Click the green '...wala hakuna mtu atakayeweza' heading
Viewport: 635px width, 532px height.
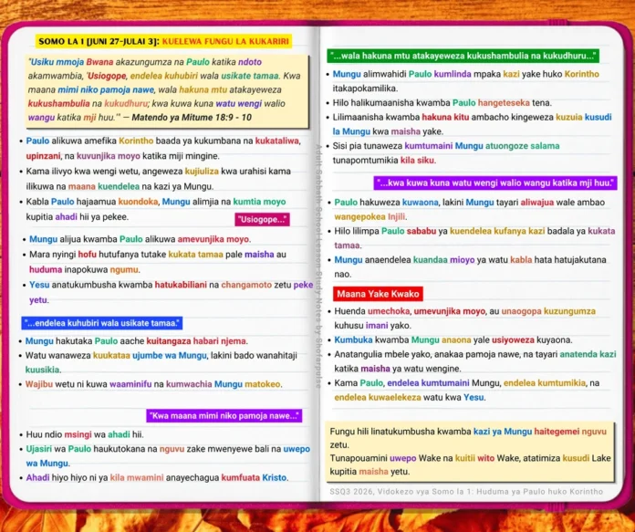point(463,56)
